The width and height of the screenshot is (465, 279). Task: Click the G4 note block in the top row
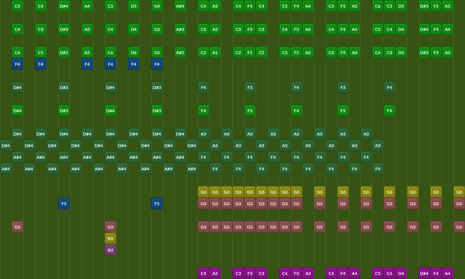[x=157, y=6]
